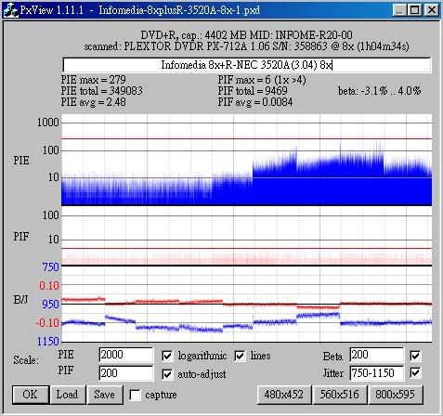Click the Jitter range field 750-1150
Viewport: 443px width, 416px height.
point(377,373)
